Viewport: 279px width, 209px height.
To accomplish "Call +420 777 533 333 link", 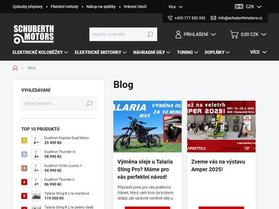I will pos(190,18).
